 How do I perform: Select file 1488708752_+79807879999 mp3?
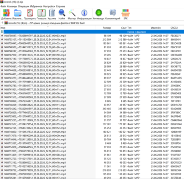(x=35, y=170)
